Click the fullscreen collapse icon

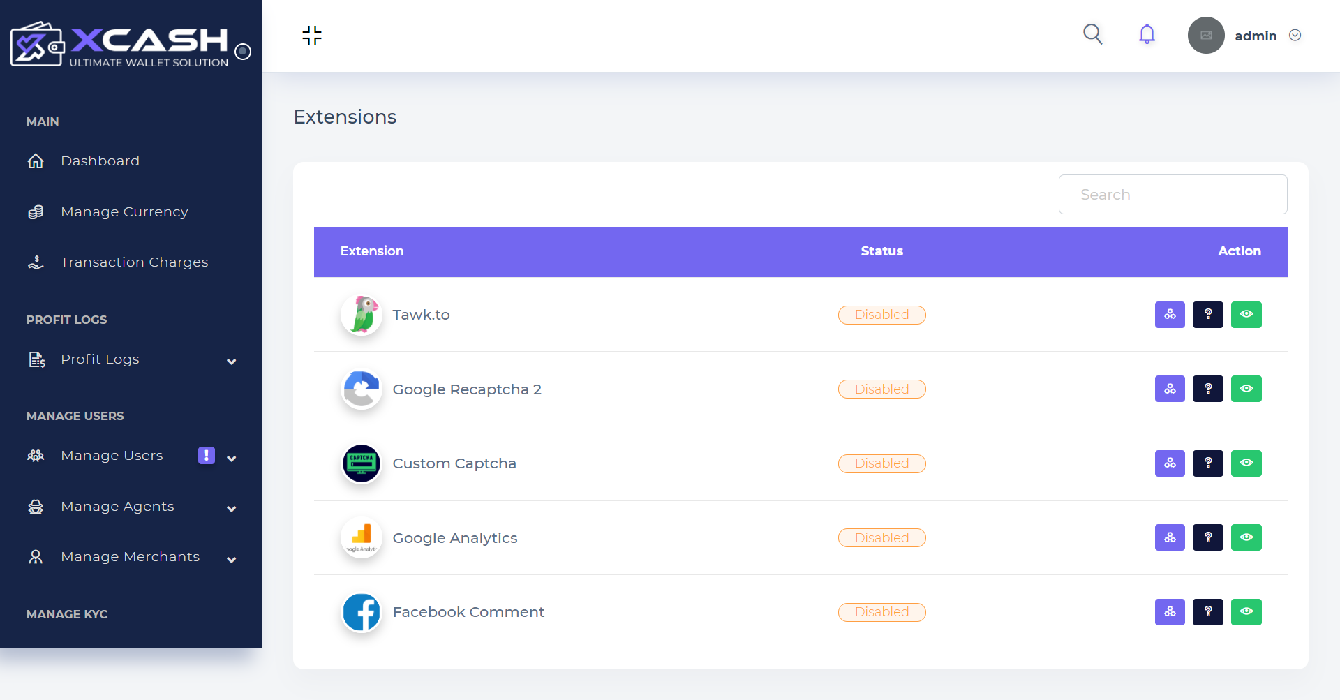312,35
